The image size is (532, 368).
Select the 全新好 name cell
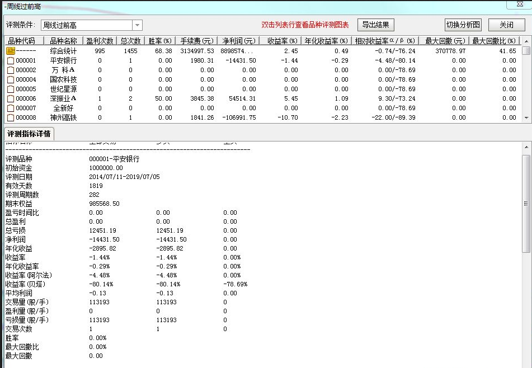[x=63, y=108]
